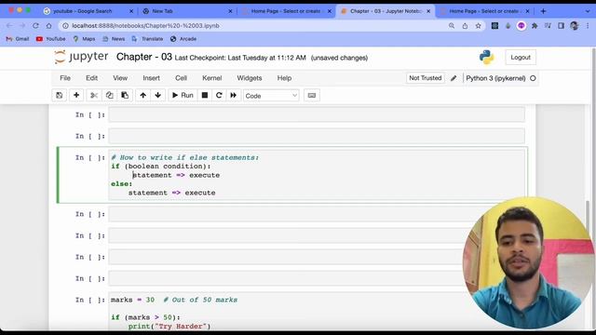The width and height of the screenshot is (596, 335).
Task: Open the Gmail bookmark
Action: tap(18, 39)
